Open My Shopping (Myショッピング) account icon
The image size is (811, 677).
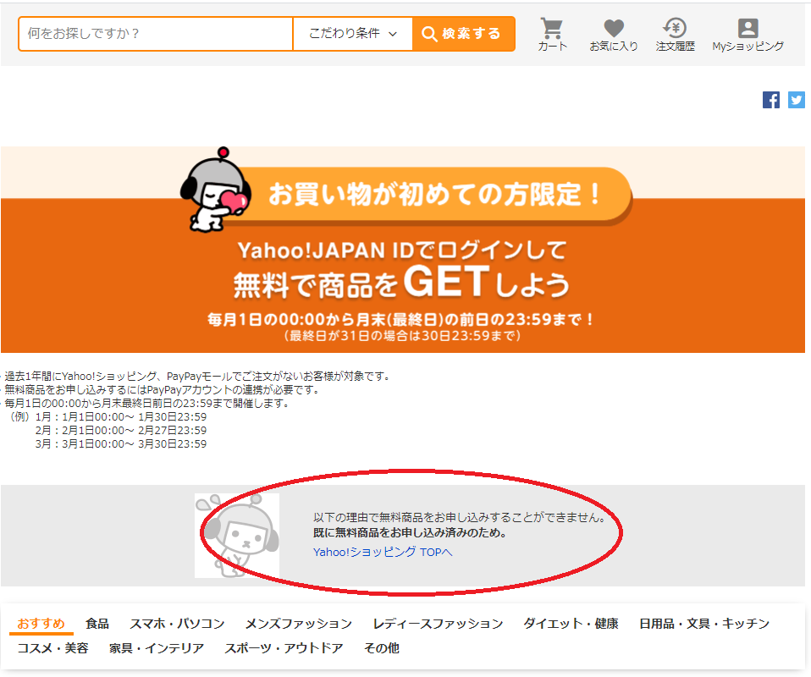coord(748,34)
